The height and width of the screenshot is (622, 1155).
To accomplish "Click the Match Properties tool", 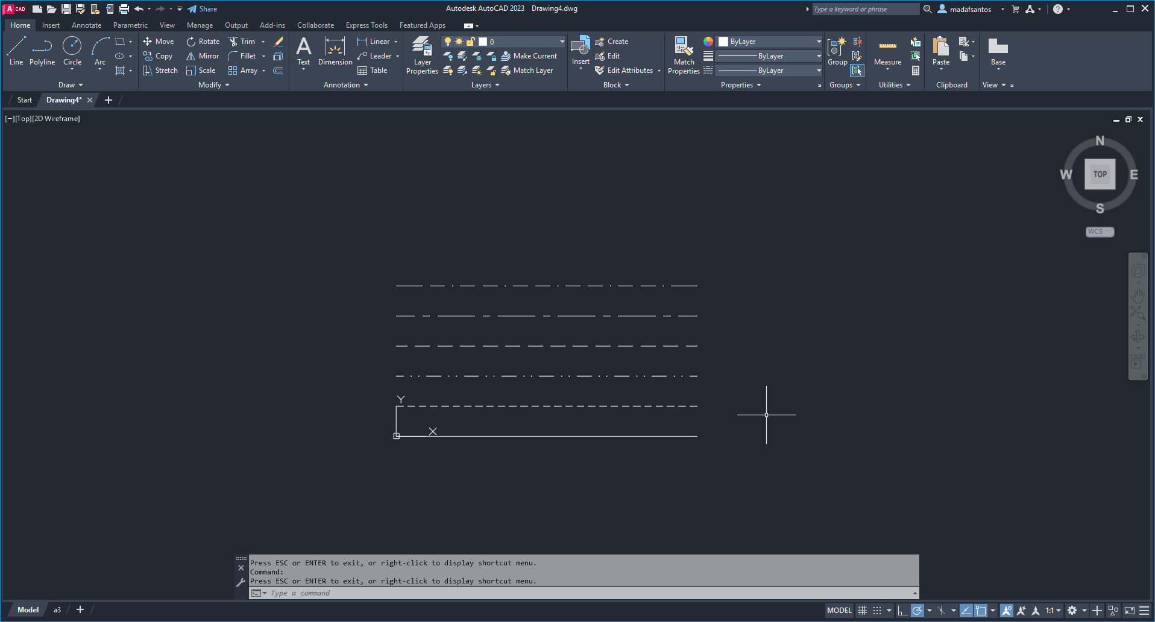I will click(x=684, y=55).
